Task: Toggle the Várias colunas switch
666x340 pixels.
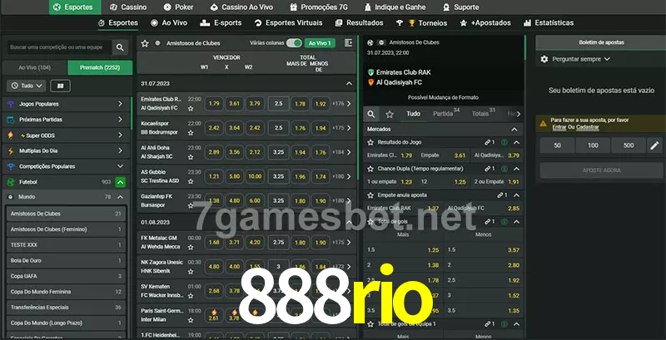Action: pos(293,42)
